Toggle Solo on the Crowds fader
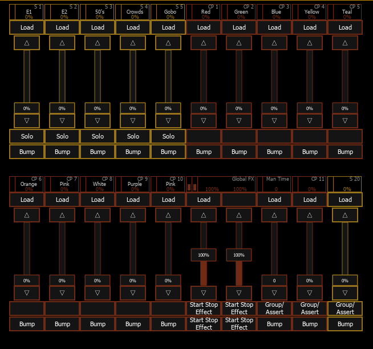This screenshot has width=373, height=349. (133, 136)
